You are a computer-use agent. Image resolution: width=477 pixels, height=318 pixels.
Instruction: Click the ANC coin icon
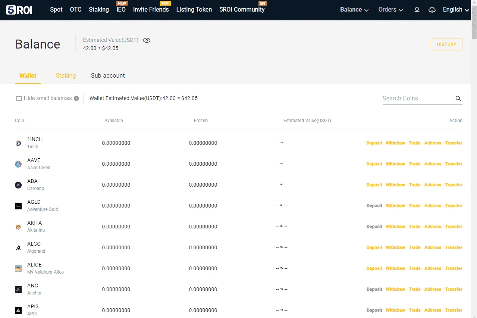click(18, 289)
